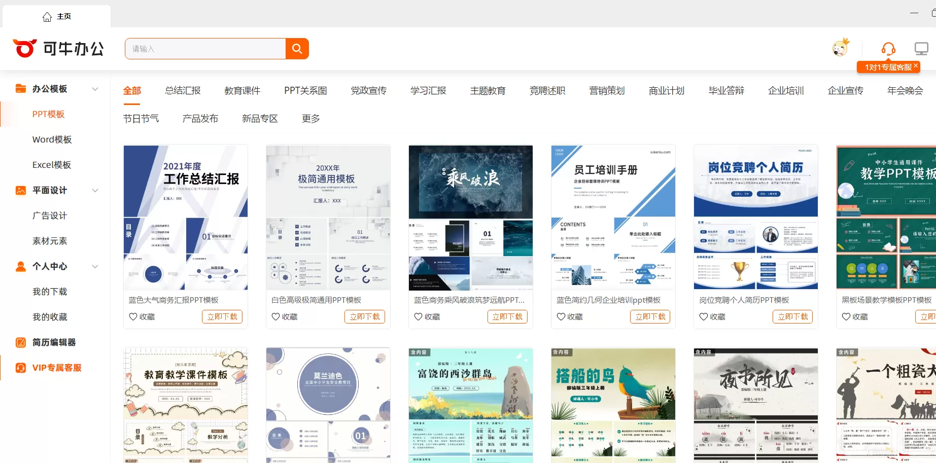Screen dimensions: 936x463
Task: Collapse the 平面设计 section chevron
Action: point(95,190)
